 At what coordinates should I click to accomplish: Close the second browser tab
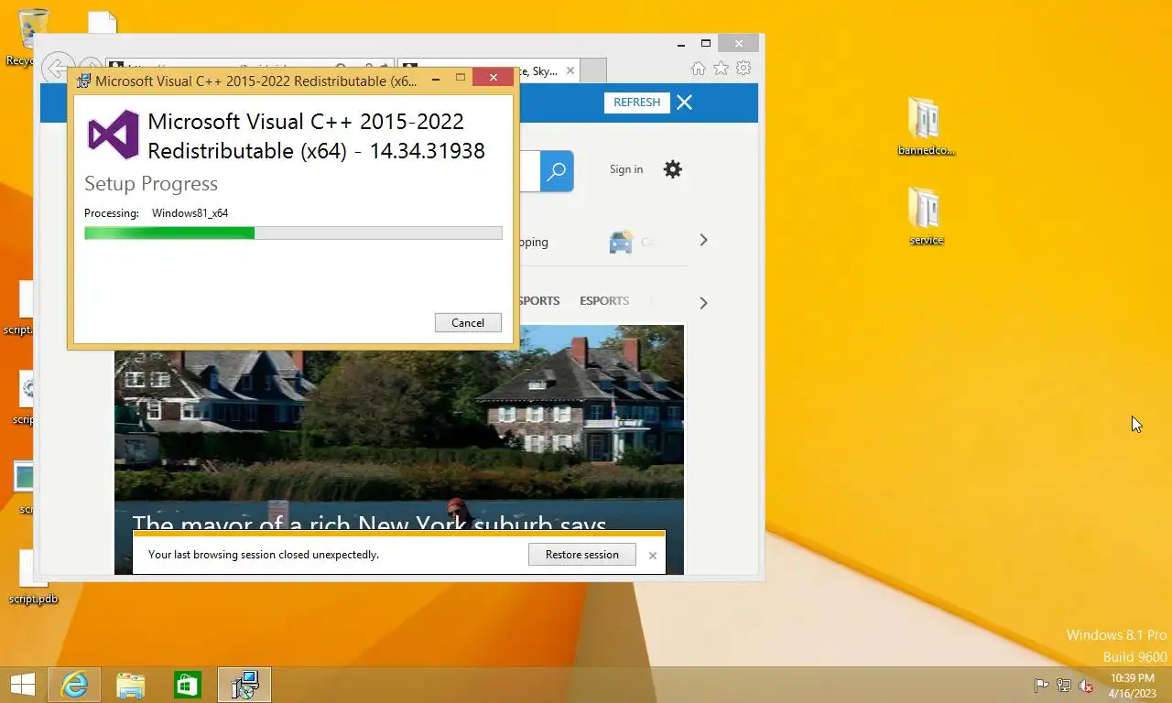[570, 70]
